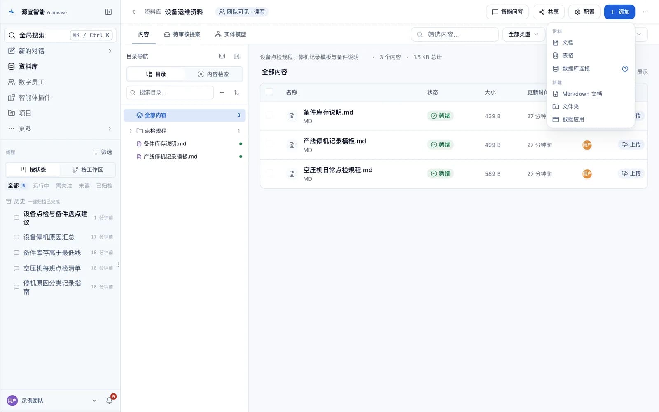The width and height of the screenshot is (659, 412).
Task: Expand the 新的对话 submenu chevron
Action: point(110,51)
